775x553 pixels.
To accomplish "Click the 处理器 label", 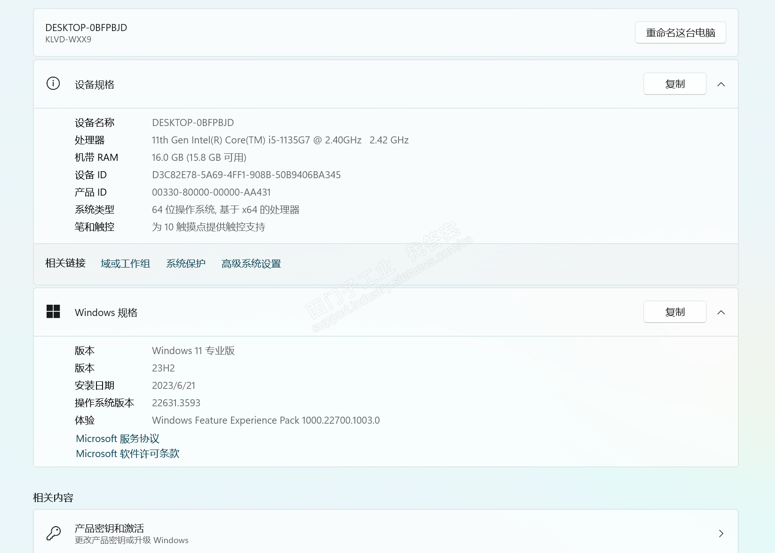I will [90, 140].
